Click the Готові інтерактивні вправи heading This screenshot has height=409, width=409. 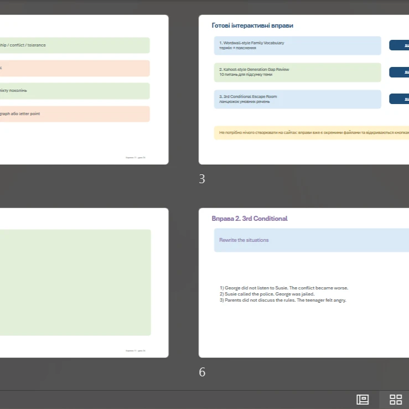(252, 25)
